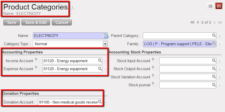Open the Category Type dropdown
The width and height of the screenshot is (225, 112).
105,44
